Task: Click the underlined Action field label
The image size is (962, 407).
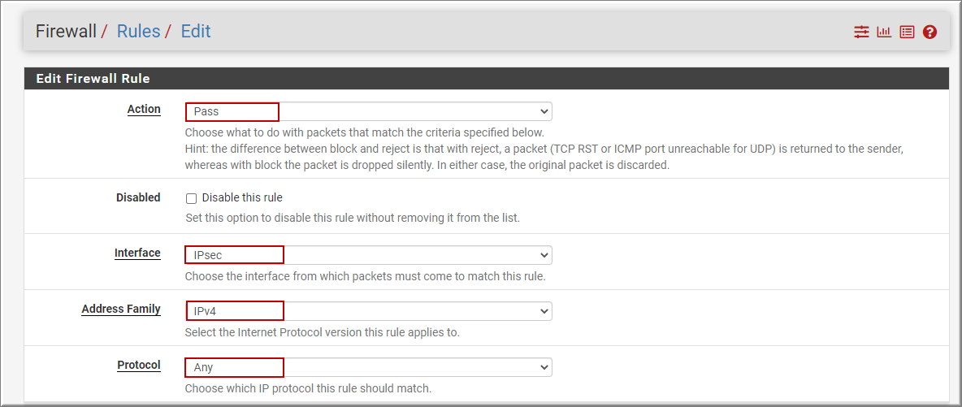Action: point(144,110)
